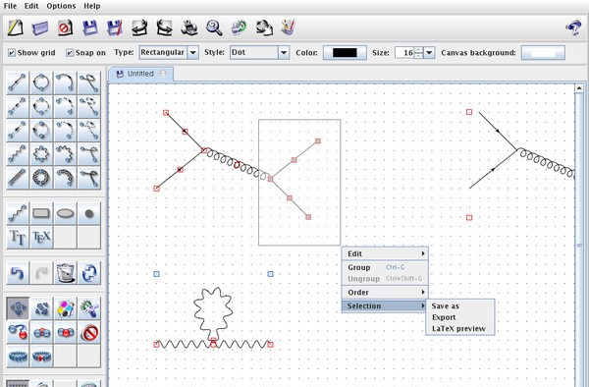
Task: Choose Save as in Selection submenu
Action: [460, 306]
